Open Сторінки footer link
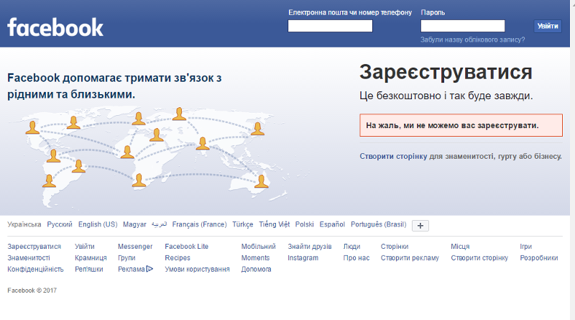The image size is (575, 320). click(x=395, y=247)
